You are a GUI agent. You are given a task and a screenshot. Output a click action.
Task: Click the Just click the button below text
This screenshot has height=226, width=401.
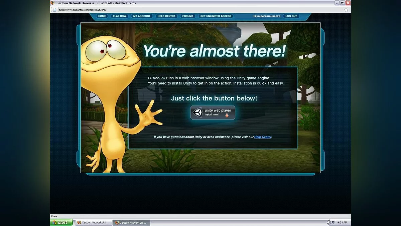[x=214, y=98]
